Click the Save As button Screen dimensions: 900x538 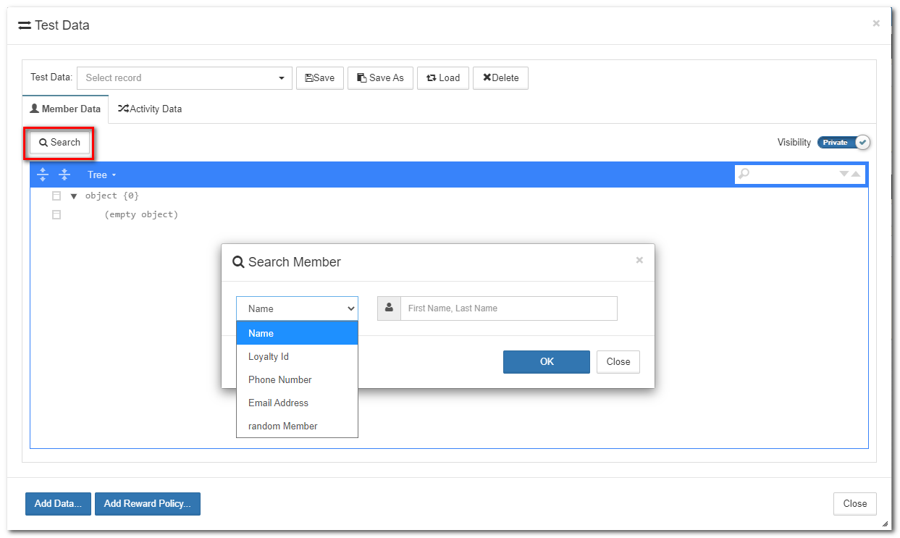[x=380, y=78]
